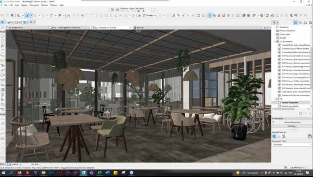
Task: Click the find and select magnifier icon
Action: (82, 15)
